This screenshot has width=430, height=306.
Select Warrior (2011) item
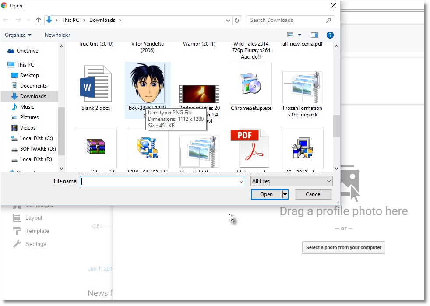tap(199, 44)
